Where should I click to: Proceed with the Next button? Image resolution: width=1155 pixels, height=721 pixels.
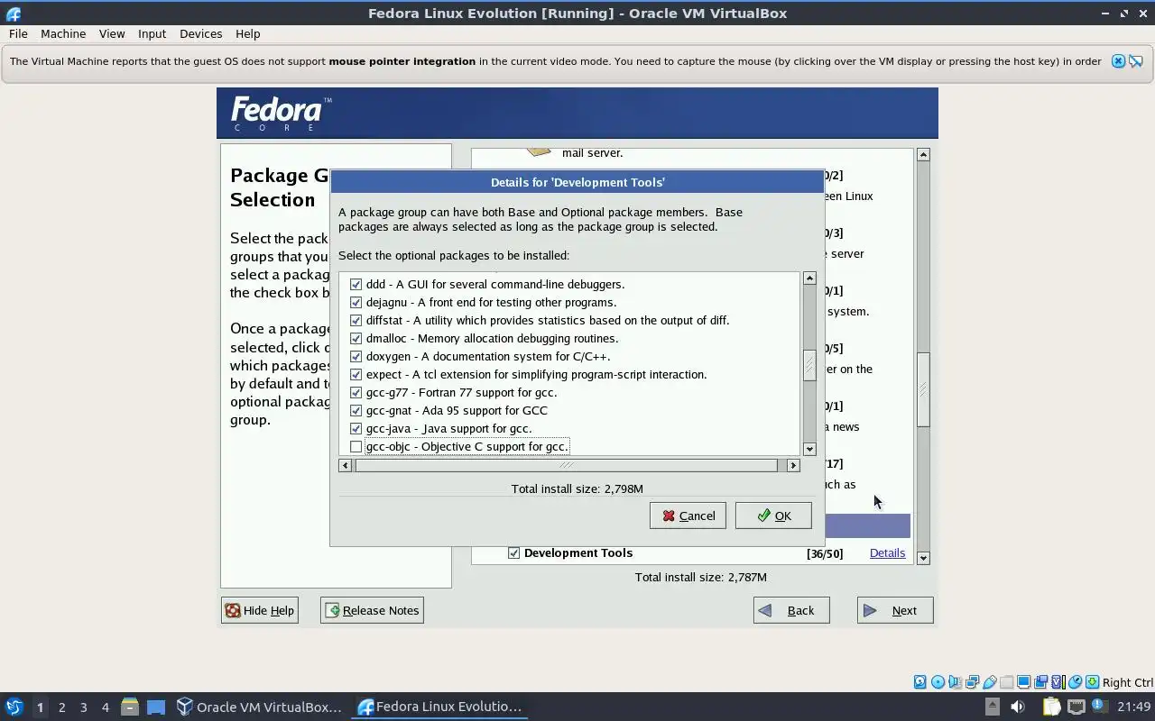click(x=895, y=610)
